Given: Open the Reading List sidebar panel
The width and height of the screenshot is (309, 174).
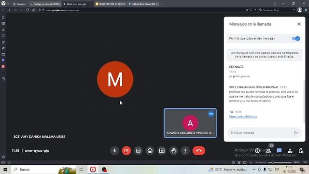Looking at the screenshot, I should 3,24.
